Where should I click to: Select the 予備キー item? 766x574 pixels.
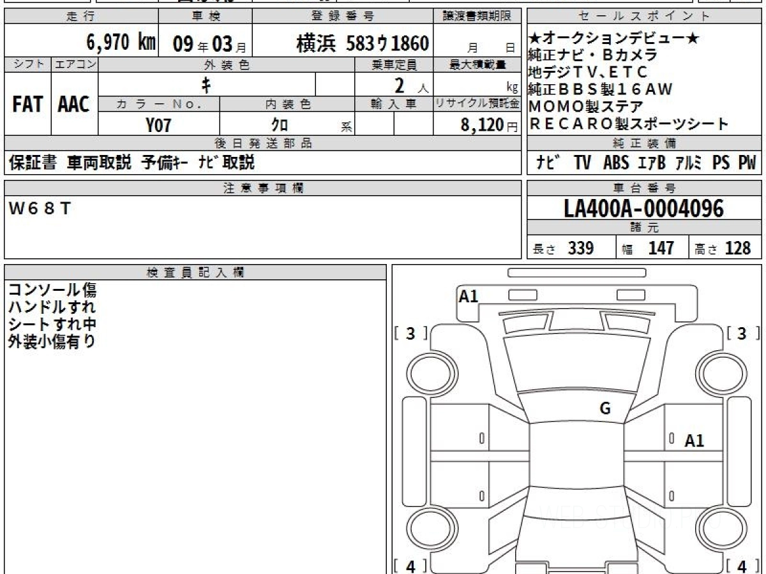165,163
